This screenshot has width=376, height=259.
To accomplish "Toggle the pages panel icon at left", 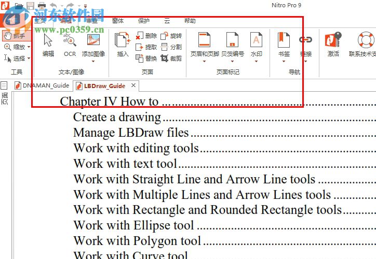I will point(4,85).
